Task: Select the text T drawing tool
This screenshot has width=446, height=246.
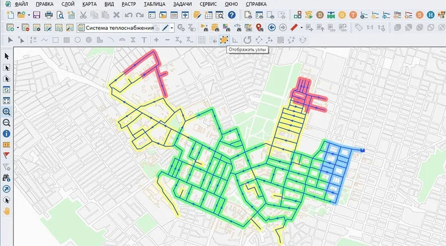Action: [144, 40]
